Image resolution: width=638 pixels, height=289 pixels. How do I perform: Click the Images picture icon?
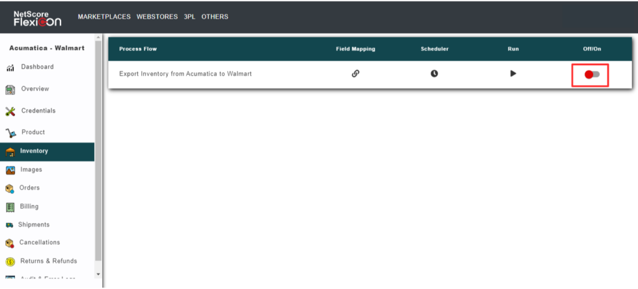pos(11,170)
